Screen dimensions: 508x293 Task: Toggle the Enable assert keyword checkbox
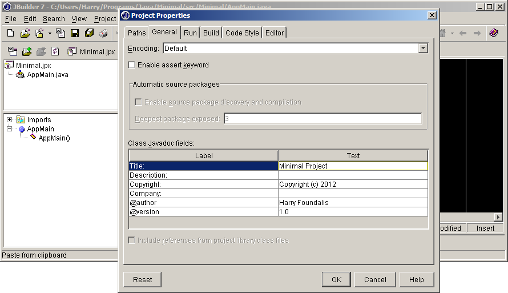[131, 65]
